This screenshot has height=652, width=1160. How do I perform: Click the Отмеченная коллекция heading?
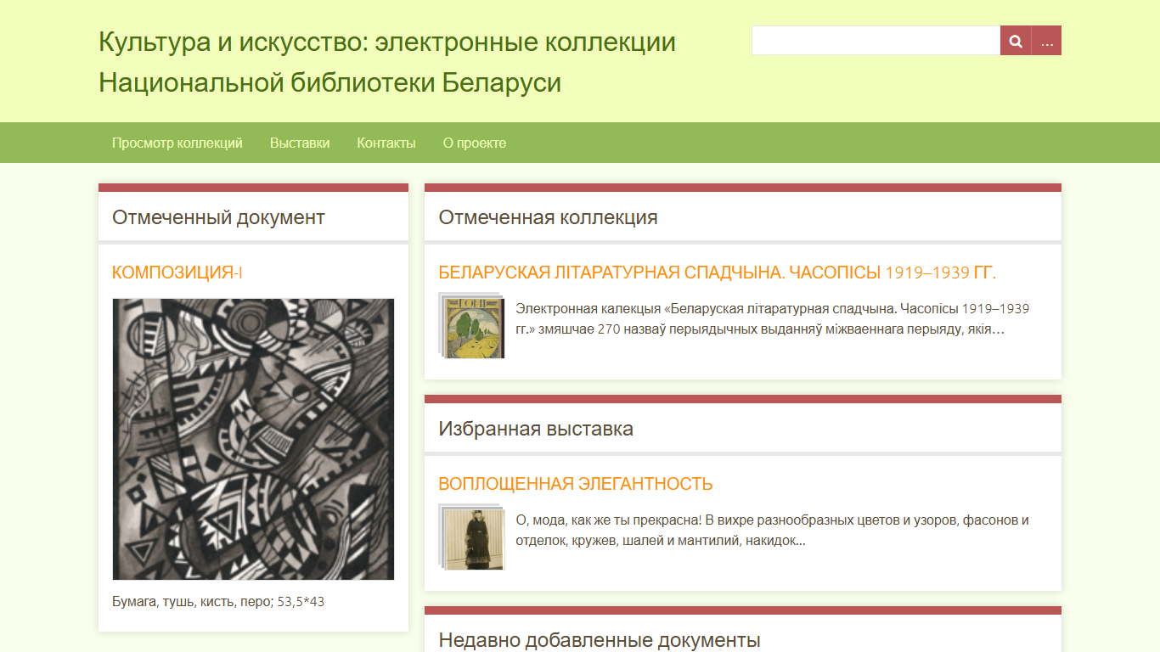click(548, 217)
